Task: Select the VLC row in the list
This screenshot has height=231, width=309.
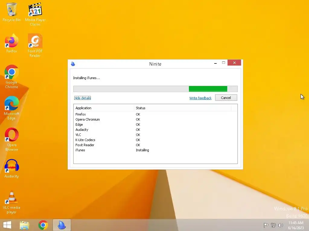Action: (155, 135)
